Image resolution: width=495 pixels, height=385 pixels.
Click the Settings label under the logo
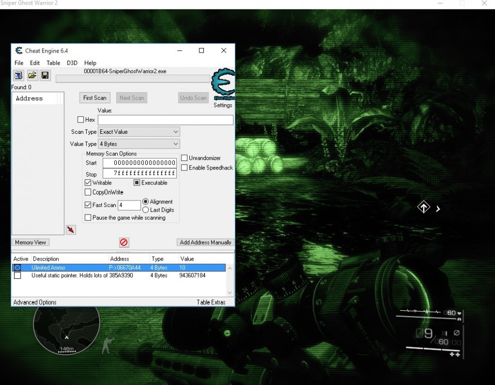pyautogui.click(x=223, y=105)
